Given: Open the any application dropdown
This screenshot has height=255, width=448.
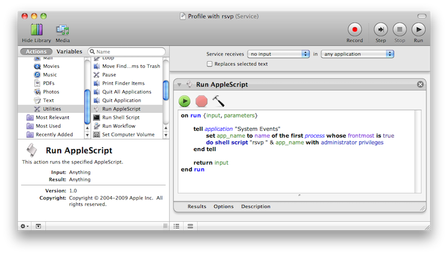Looking at the screenshot, I should pos(357,54).
